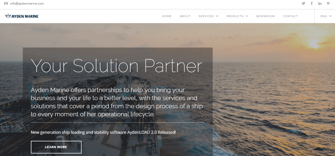Image resolution: width=335 pixels, height=156 pixels.
Task: Click the Your Solution Partner headline
Action: [116, 66]
